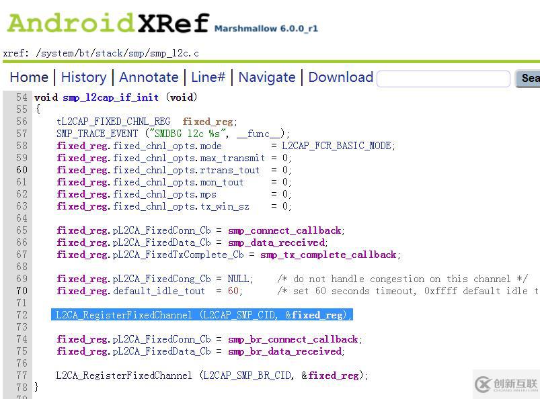Click line number 72
This screenshot has width=540, height=399.
pyautogui.click(x=22, y=315)
